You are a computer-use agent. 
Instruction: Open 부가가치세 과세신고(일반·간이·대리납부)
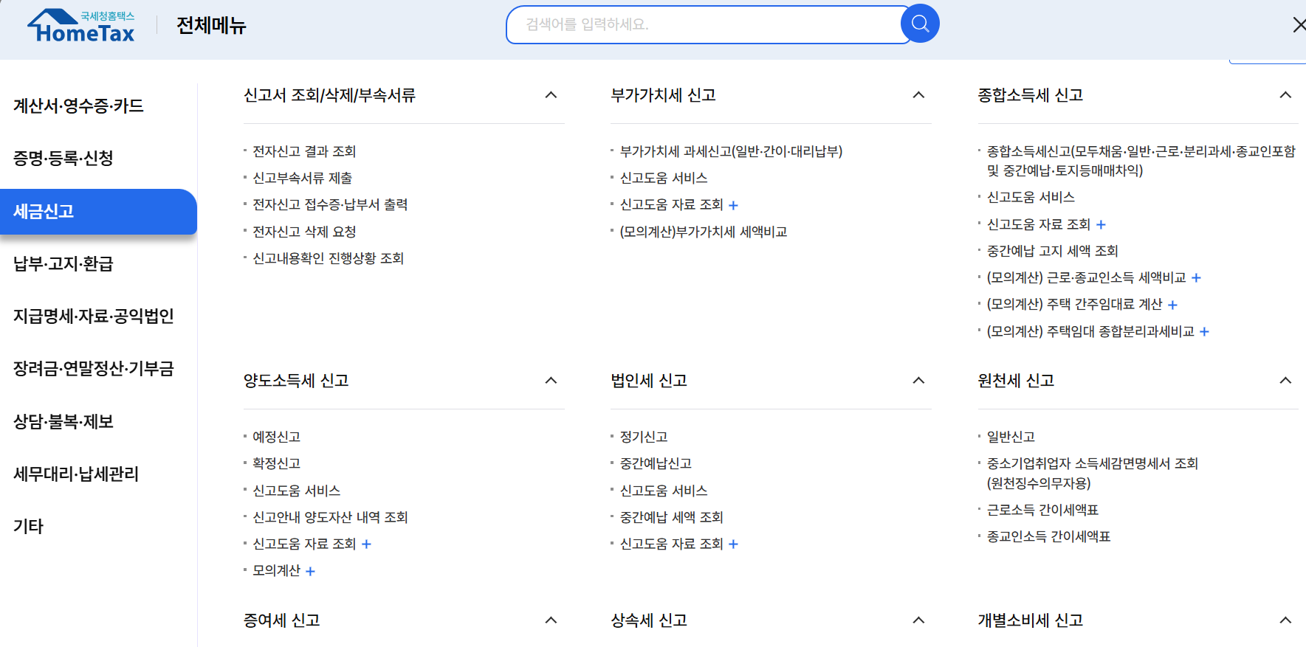pyautogui.click(x=731, y=151)
